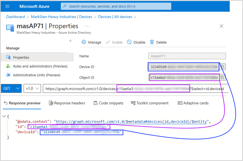Screen dimensions: 243x161
Task: Click the Object ID label
Action: click(x=87, y=78)
